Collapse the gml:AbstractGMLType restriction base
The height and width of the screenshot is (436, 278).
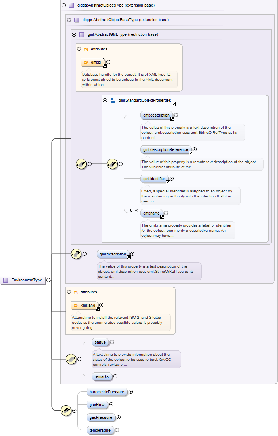[74, 35]
